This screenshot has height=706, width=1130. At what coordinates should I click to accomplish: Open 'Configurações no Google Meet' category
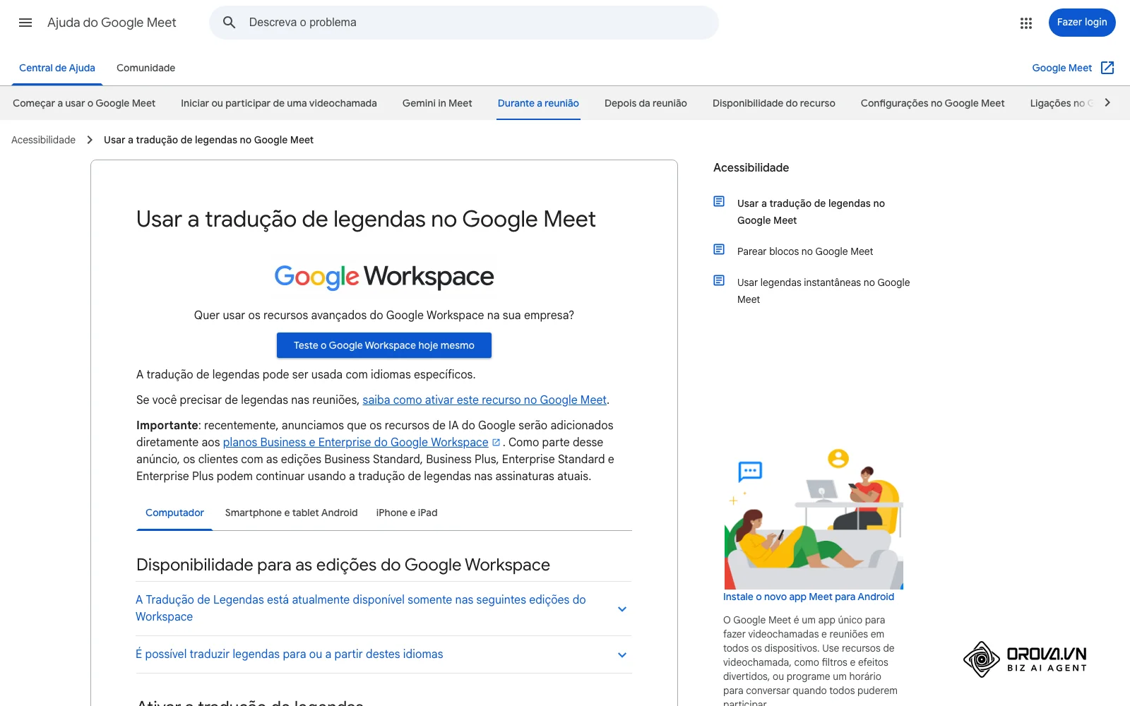tap(932, 103)
